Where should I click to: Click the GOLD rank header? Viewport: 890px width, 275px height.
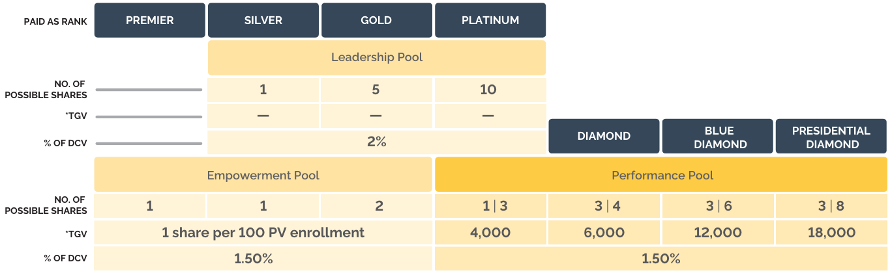coord(376,20)
